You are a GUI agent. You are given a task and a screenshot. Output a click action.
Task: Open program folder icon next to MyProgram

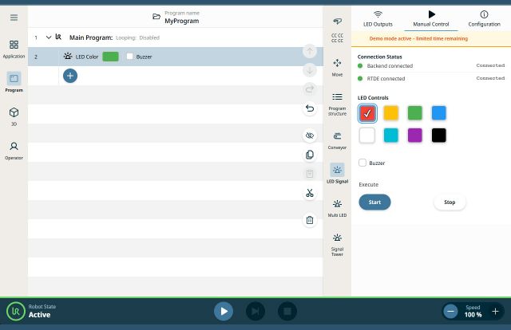pos(156,16)
